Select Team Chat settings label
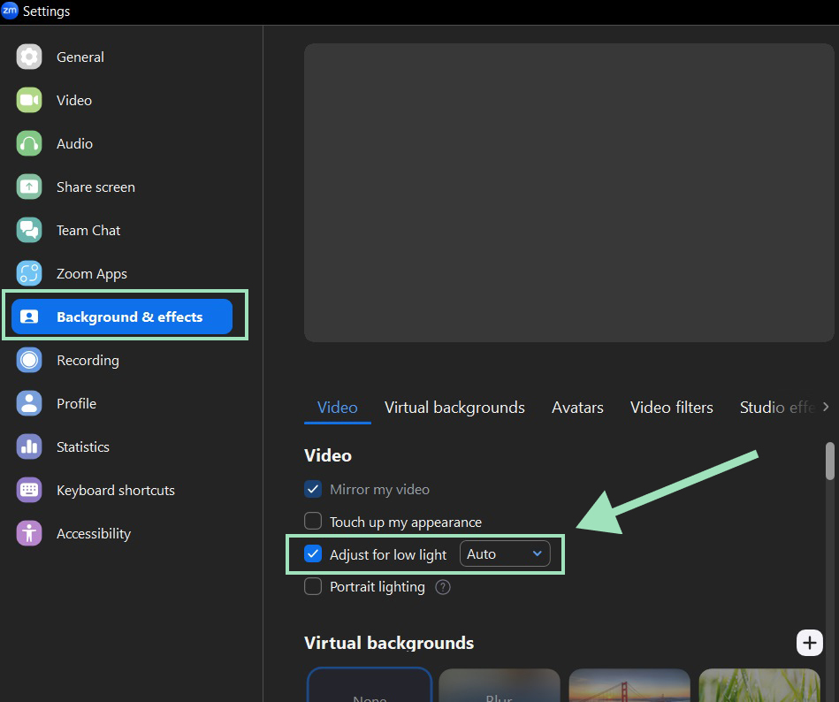The image size is (839, 702). point(88,231)
